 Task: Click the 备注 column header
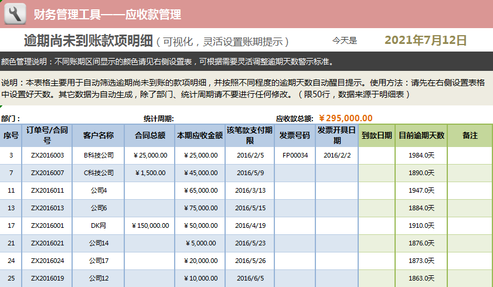470,135
